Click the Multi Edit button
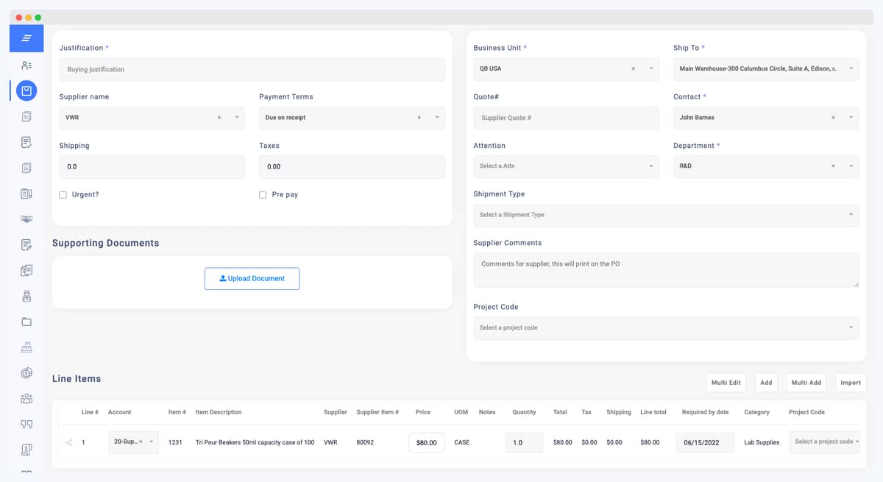The image size is (883, 482). [726, 383]
